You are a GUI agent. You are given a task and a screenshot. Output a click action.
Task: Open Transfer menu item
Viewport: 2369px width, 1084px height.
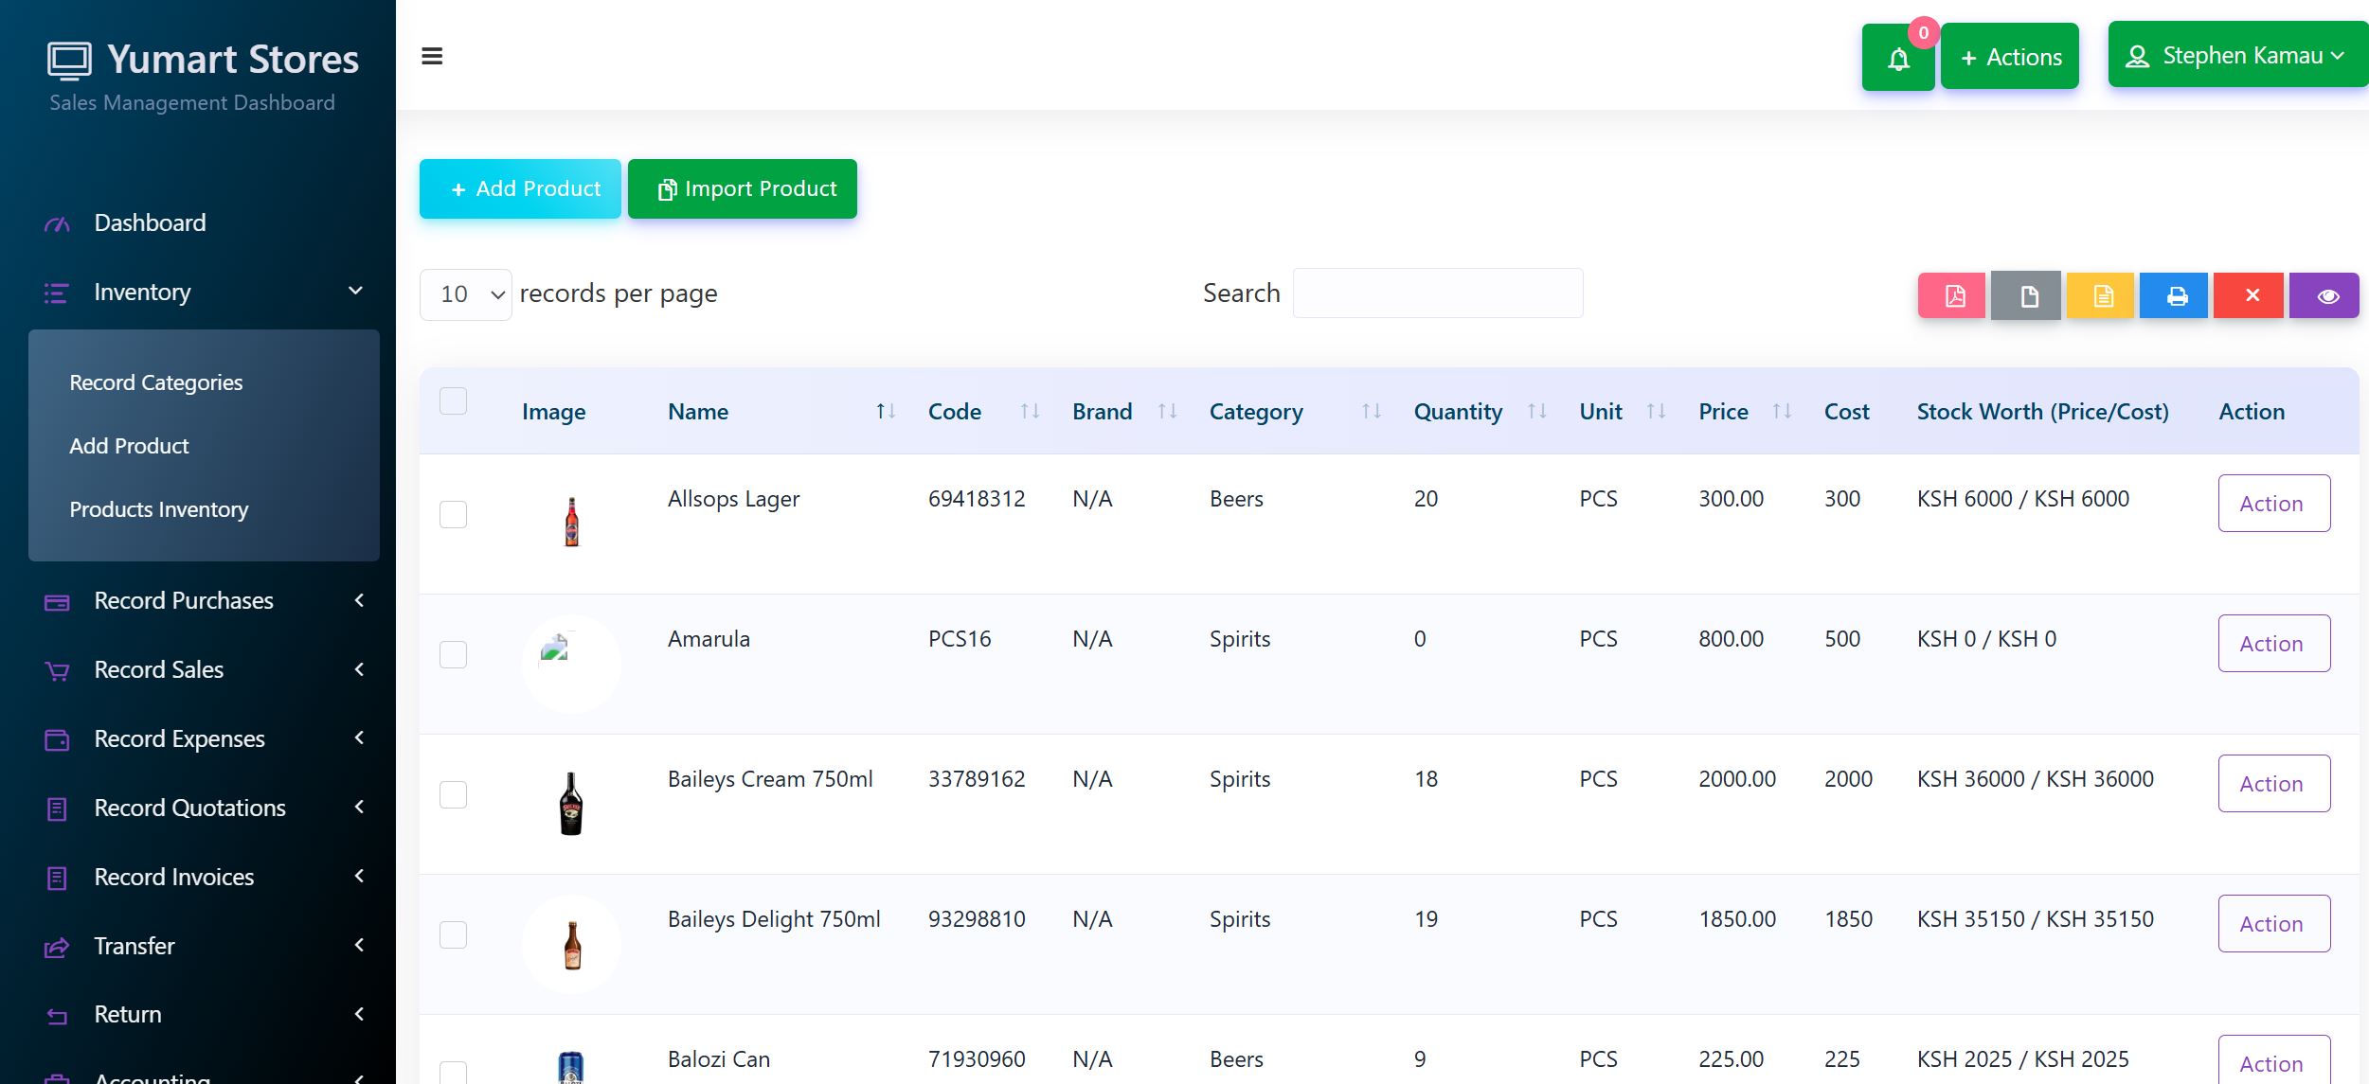tap(135, 946)
